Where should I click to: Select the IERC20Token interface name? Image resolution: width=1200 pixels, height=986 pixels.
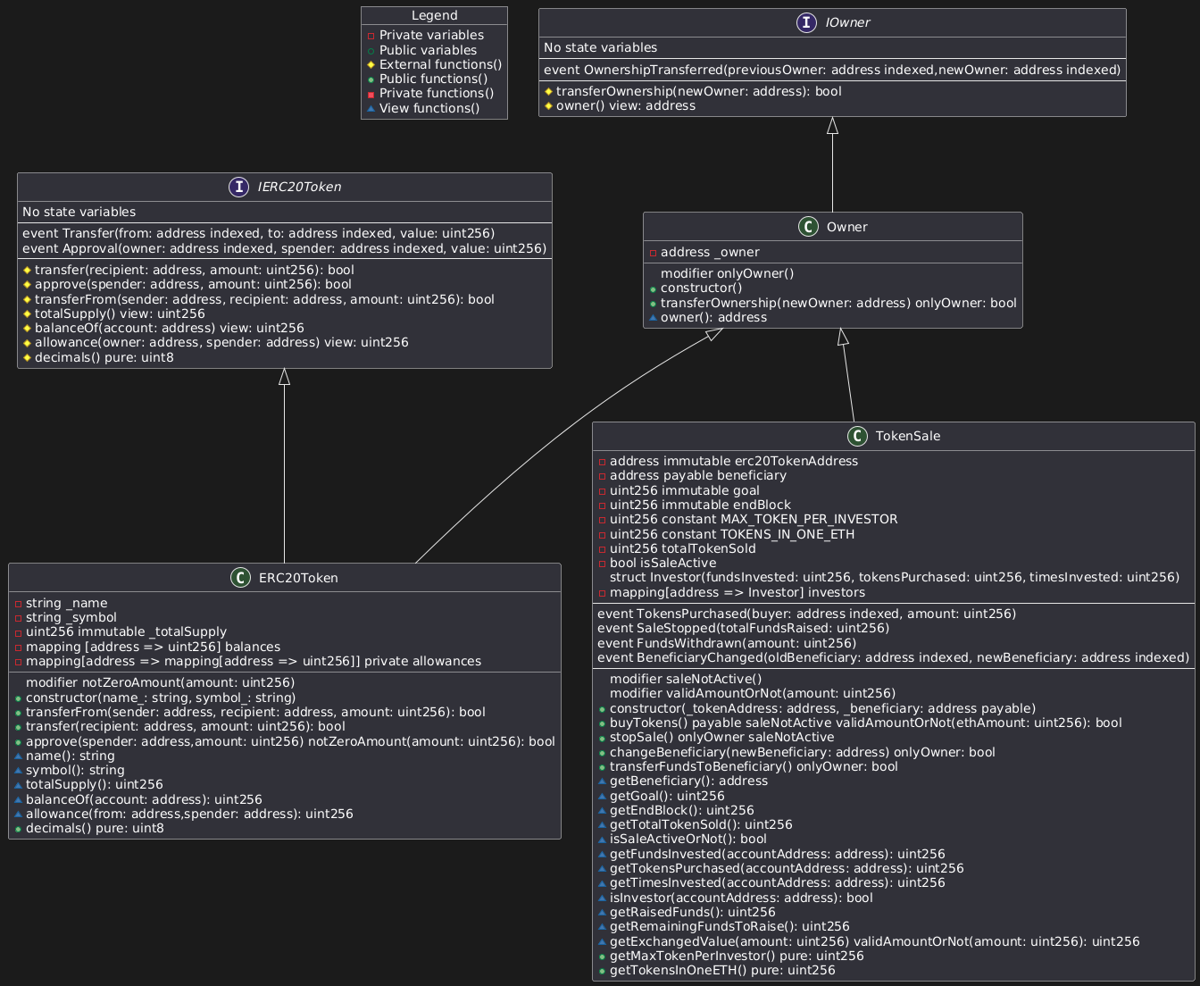tap(298, 187)
